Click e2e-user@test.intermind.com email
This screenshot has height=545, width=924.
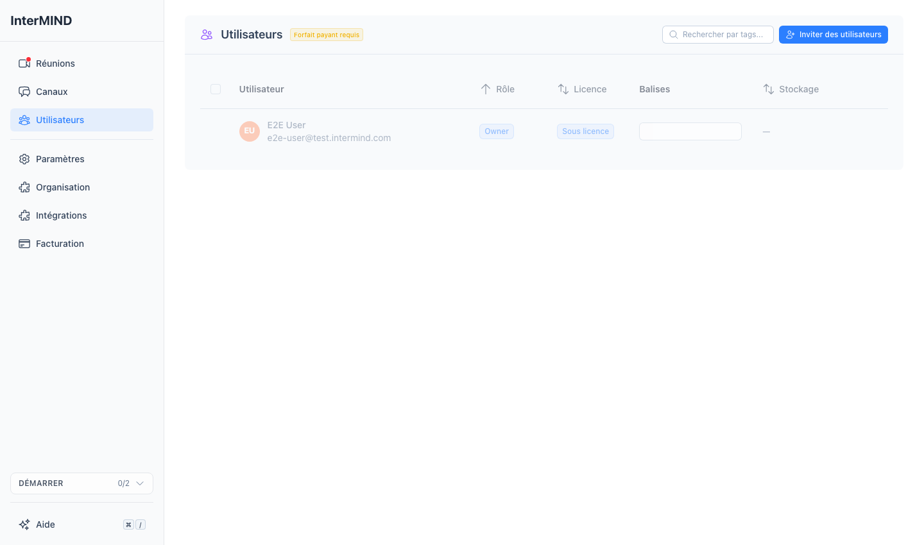click(329, 138)
